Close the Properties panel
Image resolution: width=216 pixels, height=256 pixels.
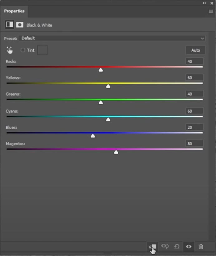212,3
